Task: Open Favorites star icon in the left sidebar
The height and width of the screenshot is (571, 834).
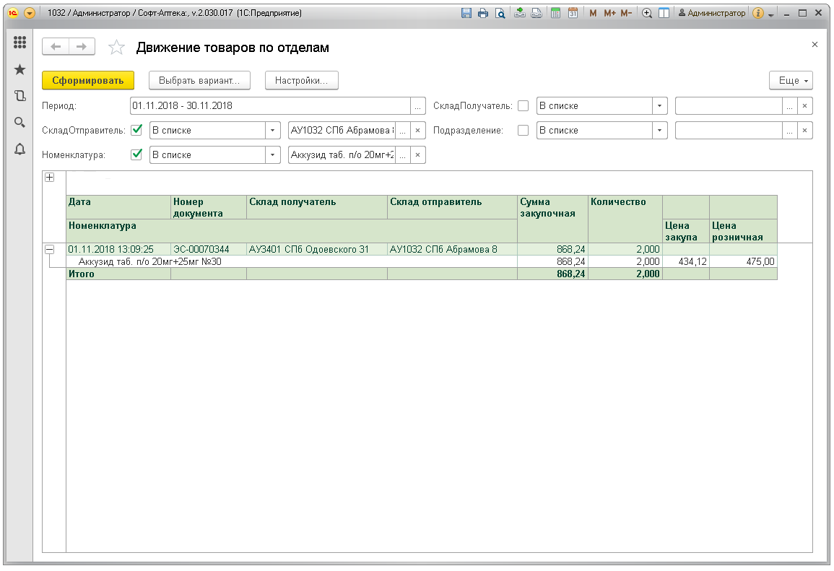Action: point(19,69)
